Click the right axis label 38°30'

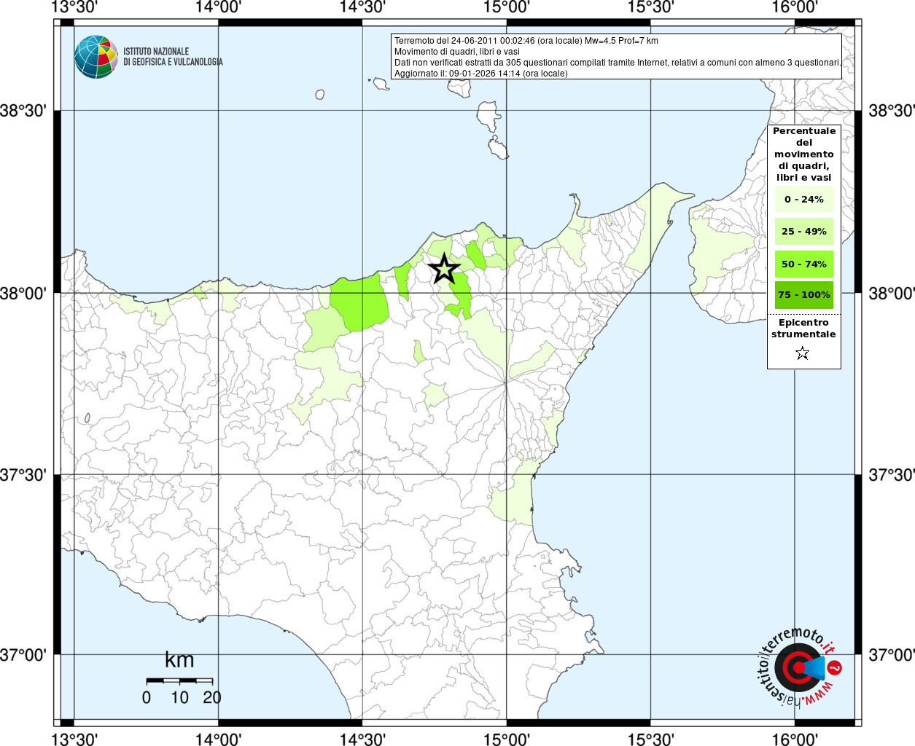pyautogui.click(x=891, y=111)
